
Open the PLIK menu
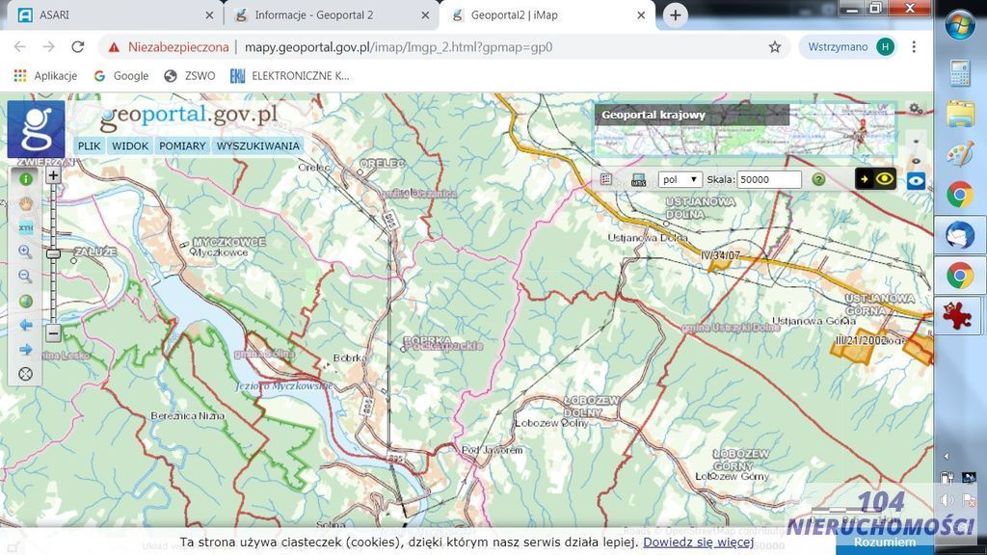point(90,146)
